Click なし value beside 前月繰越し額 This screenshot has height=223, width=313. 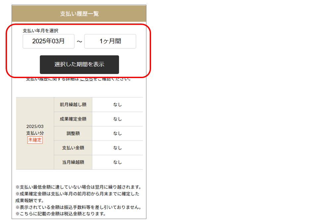click(x=117, y=104)
